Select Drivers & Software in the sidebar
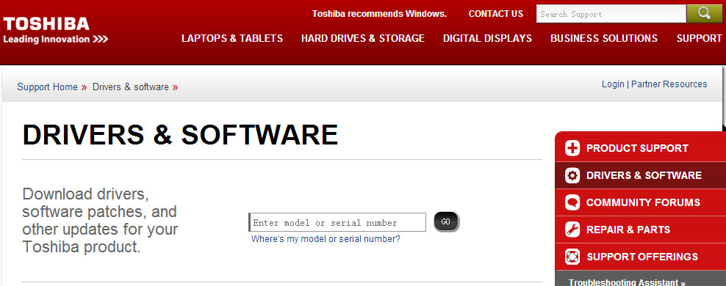The image size is (726, 286). click(x=640, y=175)
